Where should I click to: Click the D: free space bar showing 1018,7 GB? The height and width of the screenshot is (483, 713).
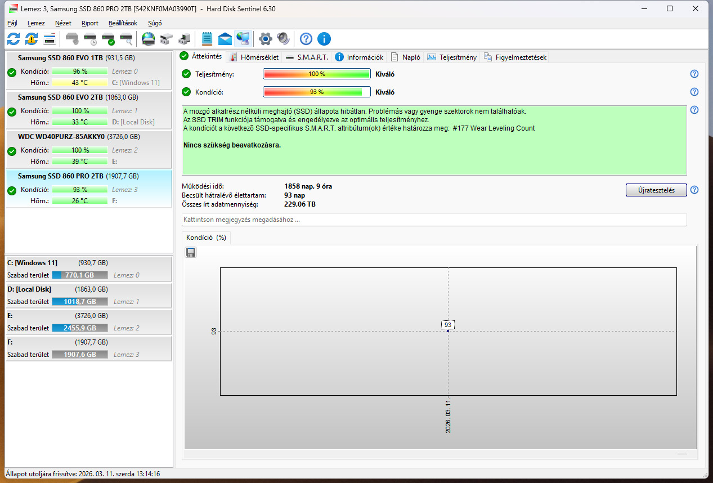(80, 302)
